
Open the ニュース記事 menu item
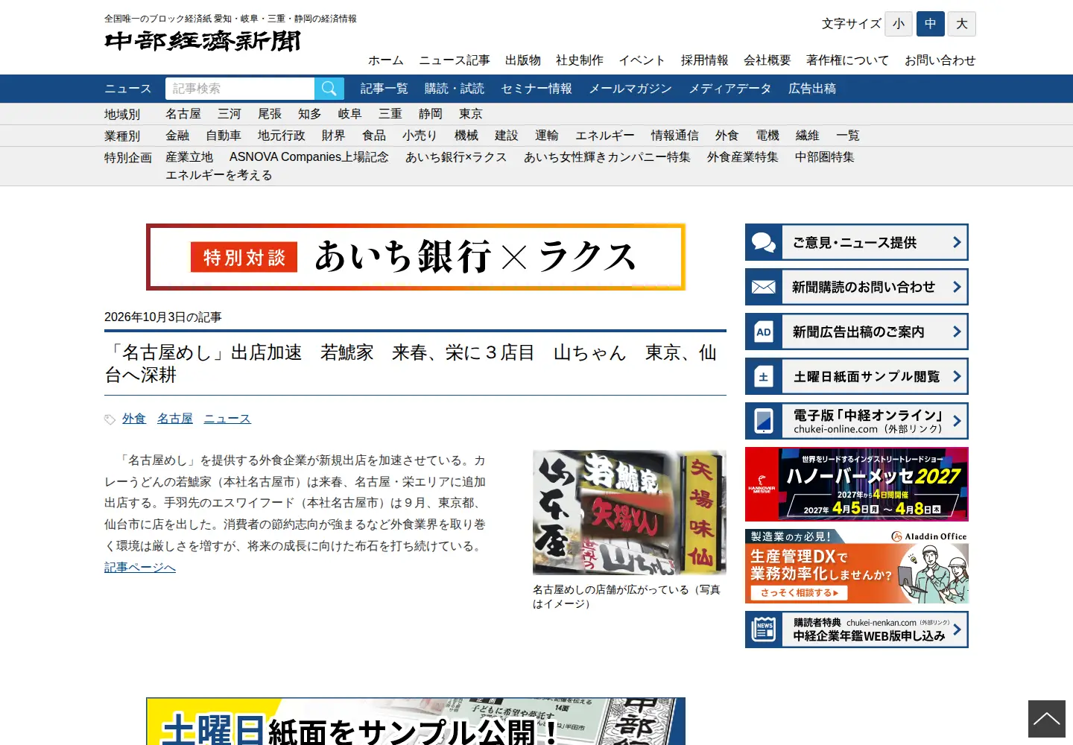[x=455, y=60]
